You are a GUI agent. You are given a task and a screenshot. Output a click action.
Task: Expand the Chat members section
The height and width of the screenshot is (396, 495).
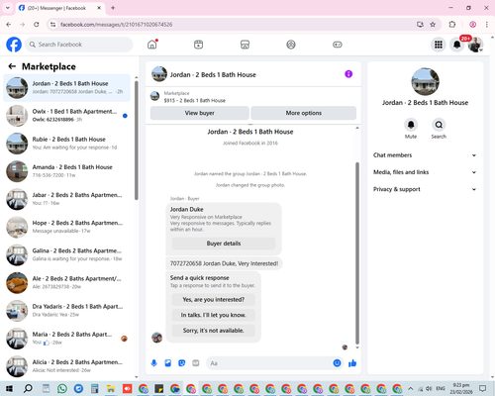425,155
